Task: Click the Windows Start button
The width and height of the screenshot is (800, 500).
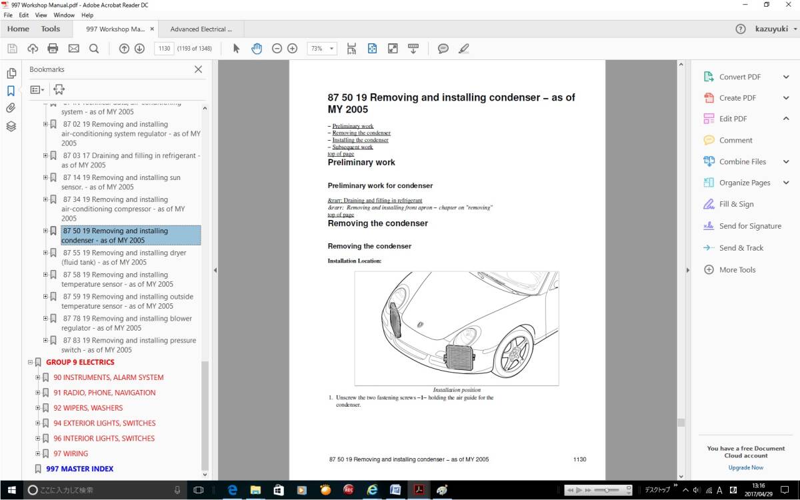Action: click(11, 490)
